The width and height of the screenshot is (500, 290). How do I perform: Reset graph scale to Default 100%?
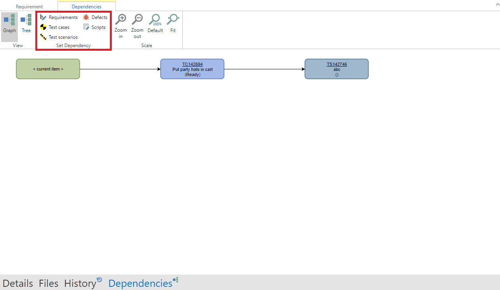click(155, 24)
